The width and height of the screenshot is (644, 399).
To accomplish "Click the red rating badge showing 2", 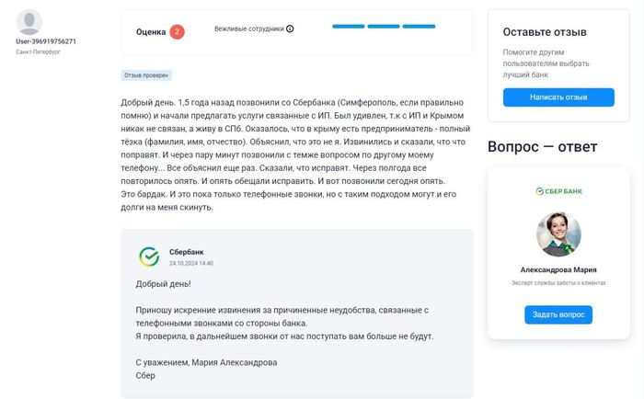I will pos(177,31).
